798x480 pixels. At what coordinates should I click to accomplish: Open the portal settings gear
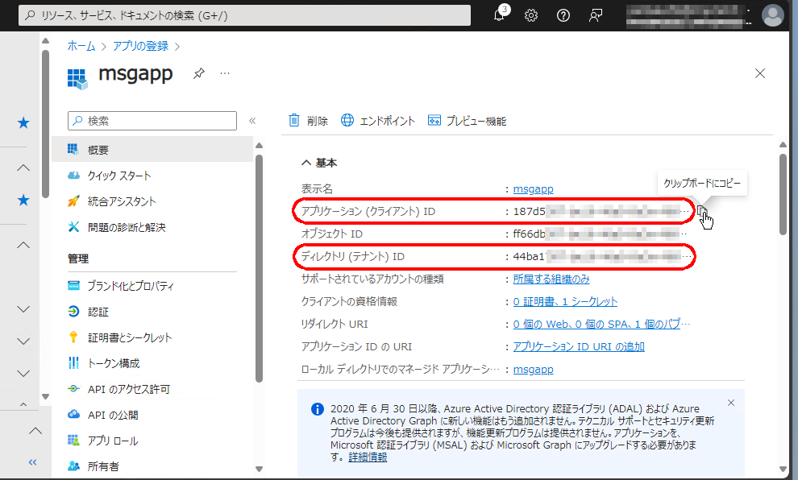530,14
